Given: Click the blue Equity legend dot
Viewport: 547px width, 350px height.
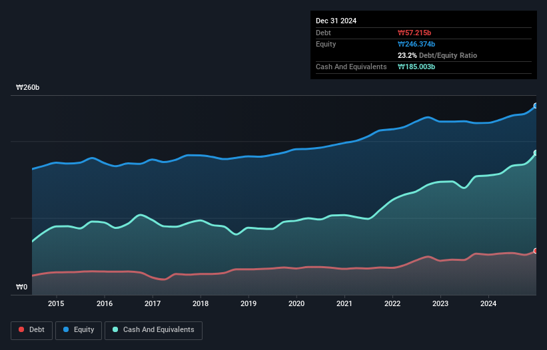Looking at the screenshot, I should (x=66, y=329).
